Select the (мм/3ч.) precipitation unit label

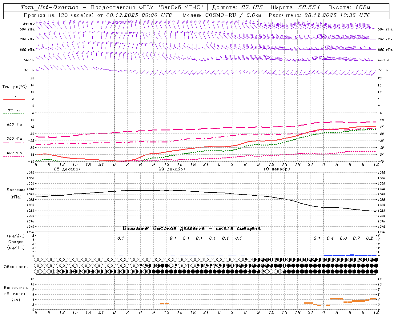coord(16,236)
